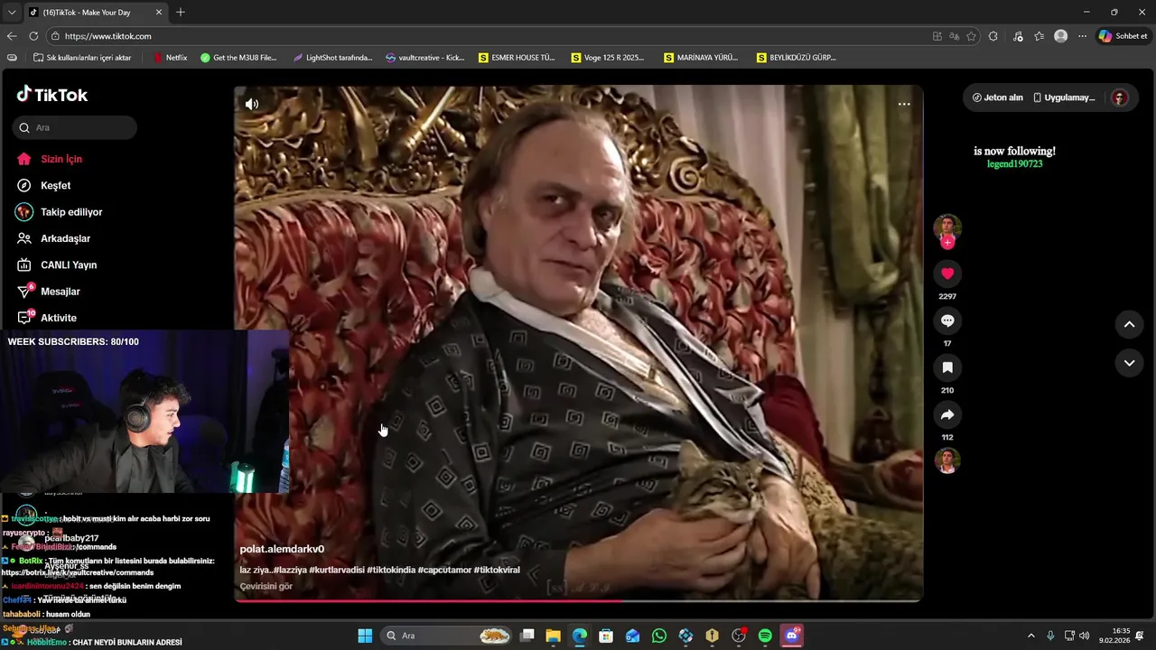Open 'Sık kullanılanları içeri aktar' bookmark
Screen dimensions: 1156x650
coord(82,58)
